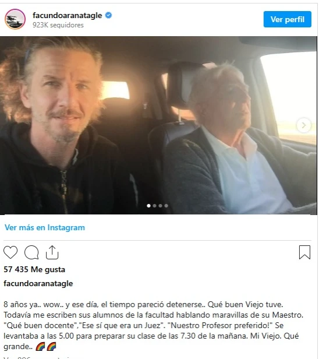Save post with the bookmark icon
Viewport: 319px width, 359px height.
coord(304,252)
